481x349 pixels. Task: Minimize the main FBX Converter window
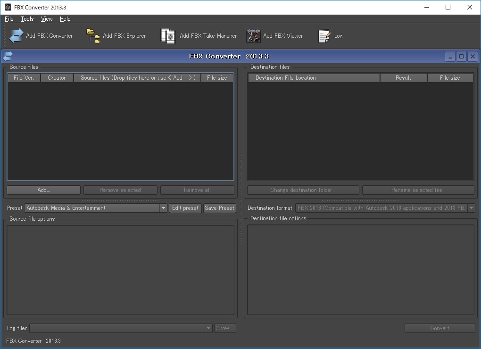coord(427,7)
